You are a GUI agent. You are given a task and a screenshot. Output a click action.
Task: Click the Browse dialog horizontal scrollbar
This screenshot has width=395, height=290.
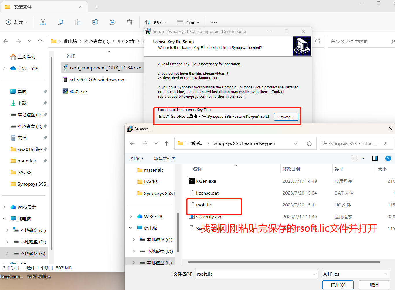284,262
